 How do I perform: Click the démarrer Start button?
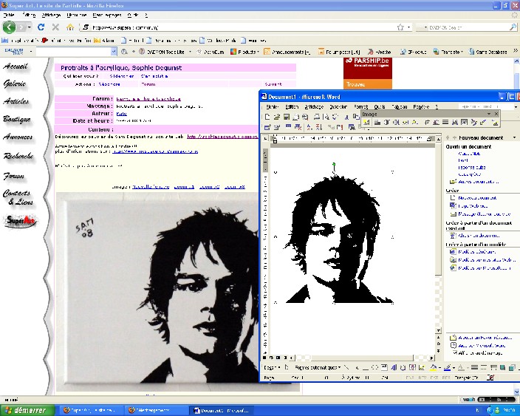27,410
